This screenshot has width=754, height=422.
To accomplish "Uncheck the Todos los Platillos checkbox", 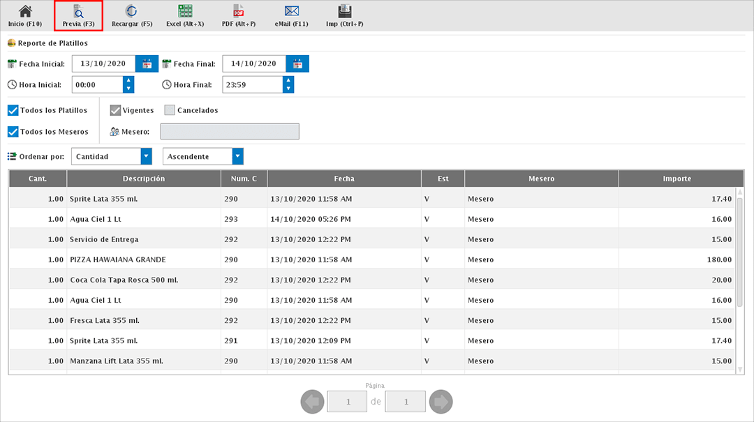I will pyautogui.click(x=13, y=110).
